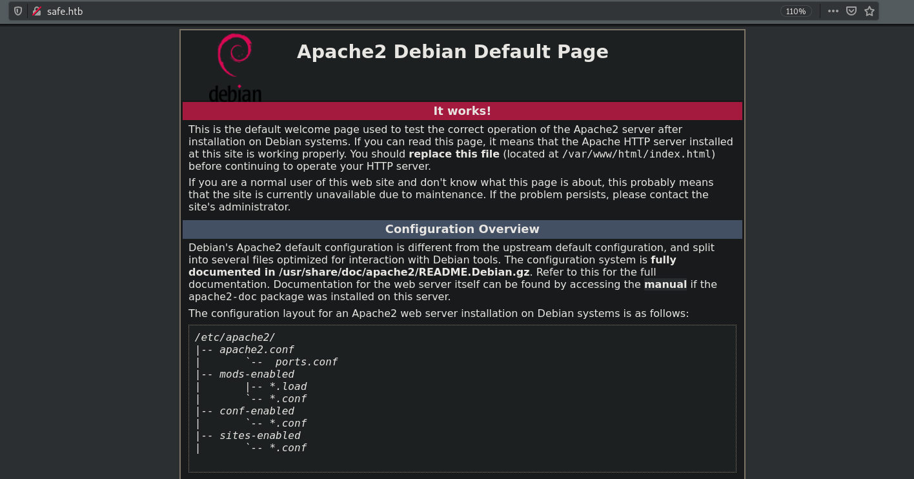914x479 pixels.
Task: Reset zoom via the 110% badge
Action: tap(796, 11)
